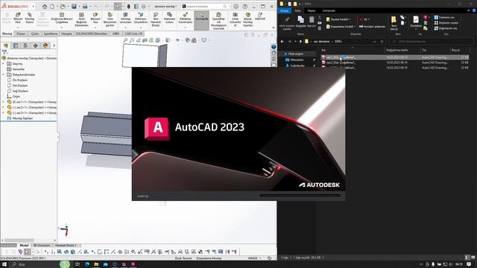Viewport: 477px width, 268px height.
Task: Click the Bileşen Taşı (move component) tool
Action: 95,18
